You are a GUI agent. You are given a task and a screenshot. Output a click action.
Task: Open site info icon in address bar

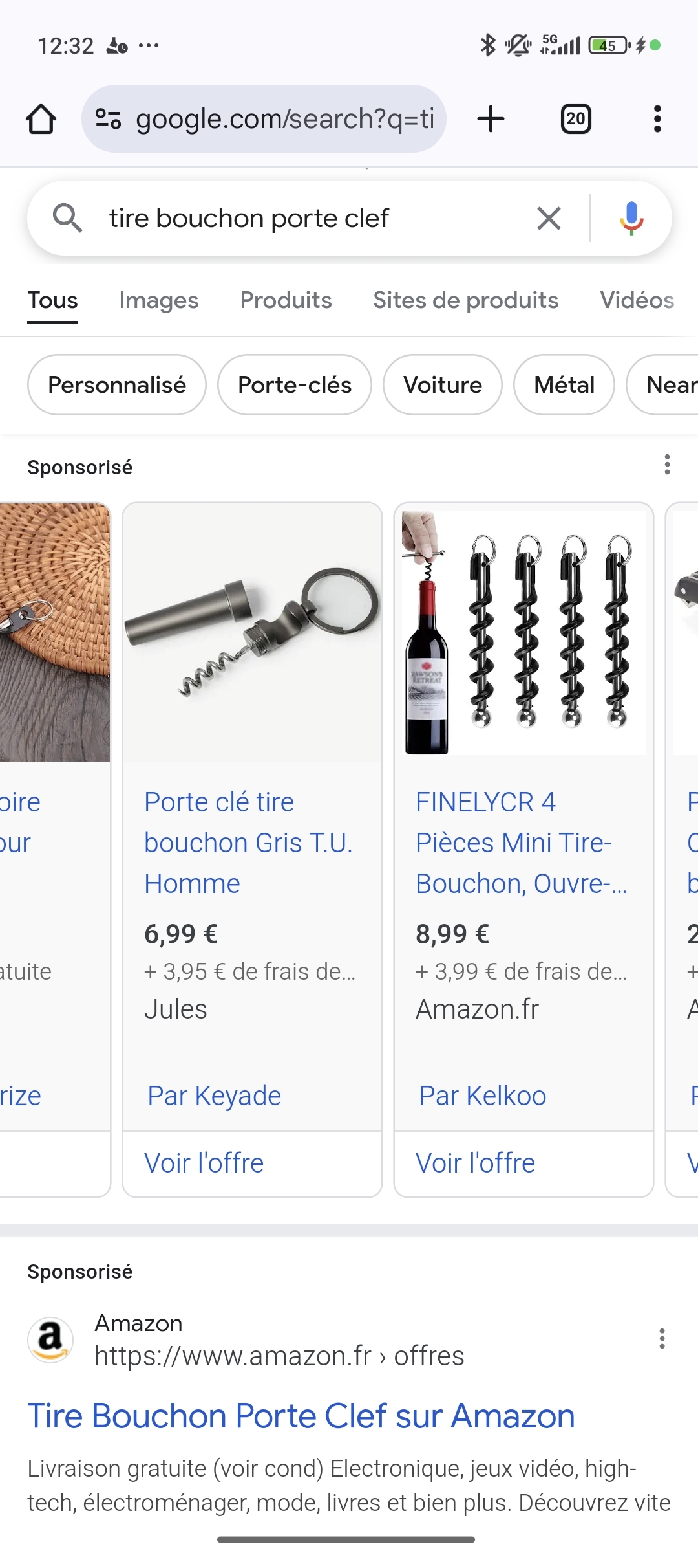[x=108, y=119]
